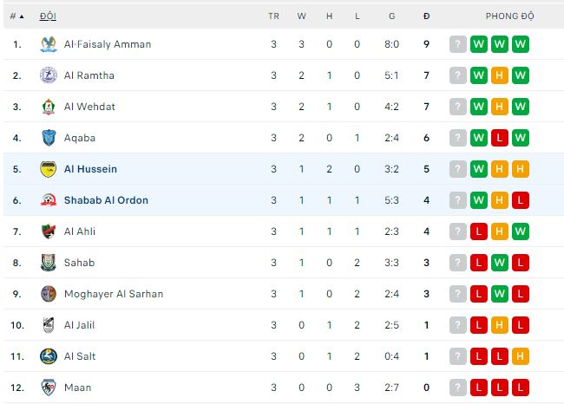564x404 pixels.
Task: Open the Al Jalil team page
Action: [79, 325]
